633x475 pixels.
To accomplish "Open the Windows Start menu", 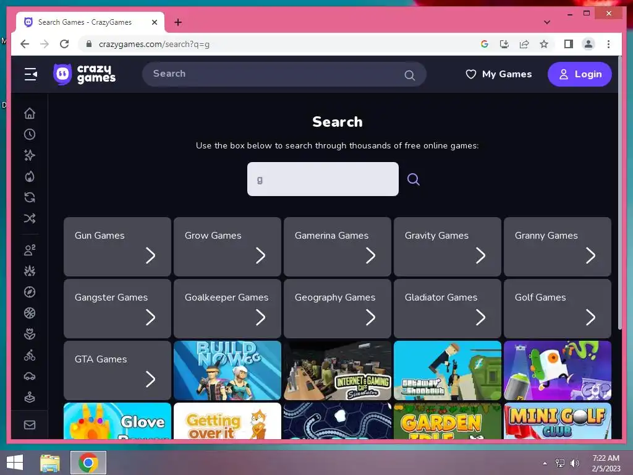I will (15, 463).
